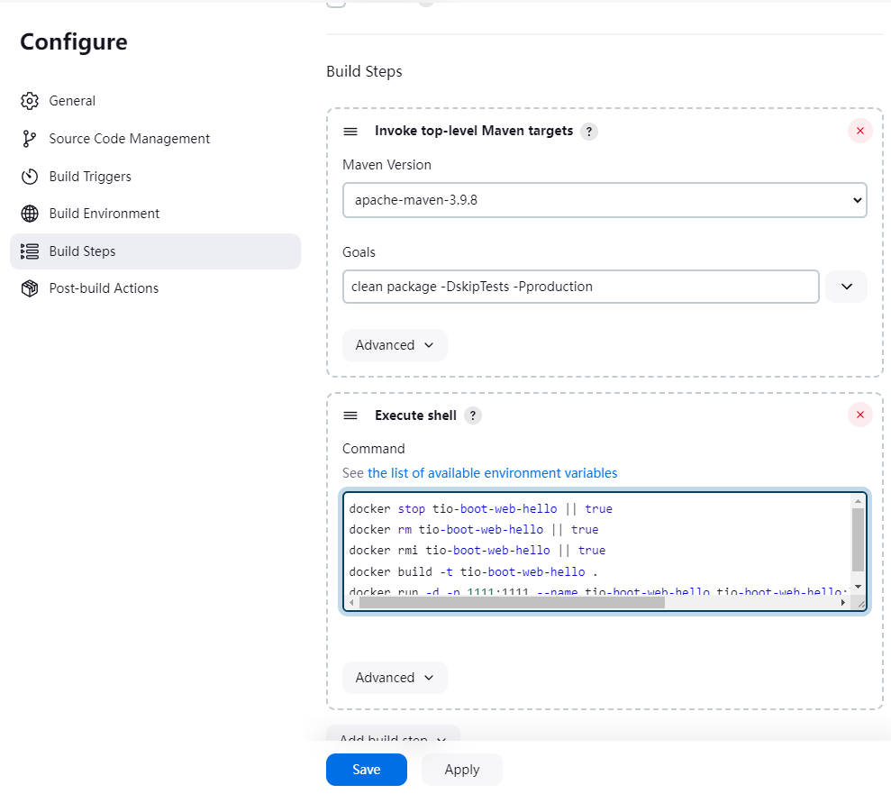Screen dimensions: 891x794
Task: Delete the Execute shell build step
Action: tap(859, 415)
